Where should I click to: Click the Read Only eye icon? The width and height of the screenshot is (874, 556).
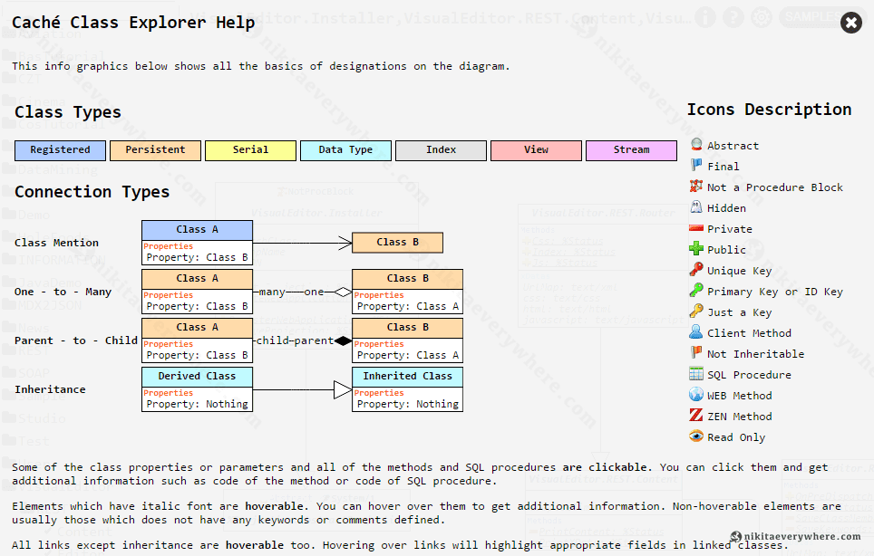point(695,436)
